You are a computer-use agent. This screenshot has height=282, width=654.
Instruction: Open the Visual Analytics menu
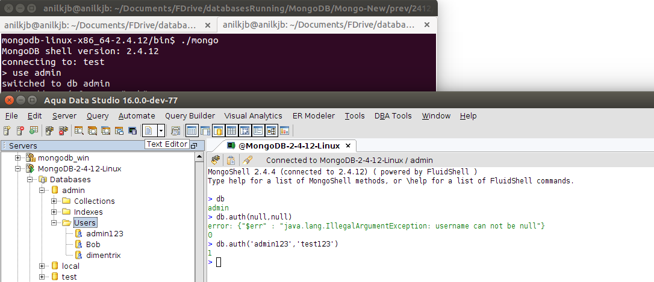pyautogui.click(x=253, y=116)
